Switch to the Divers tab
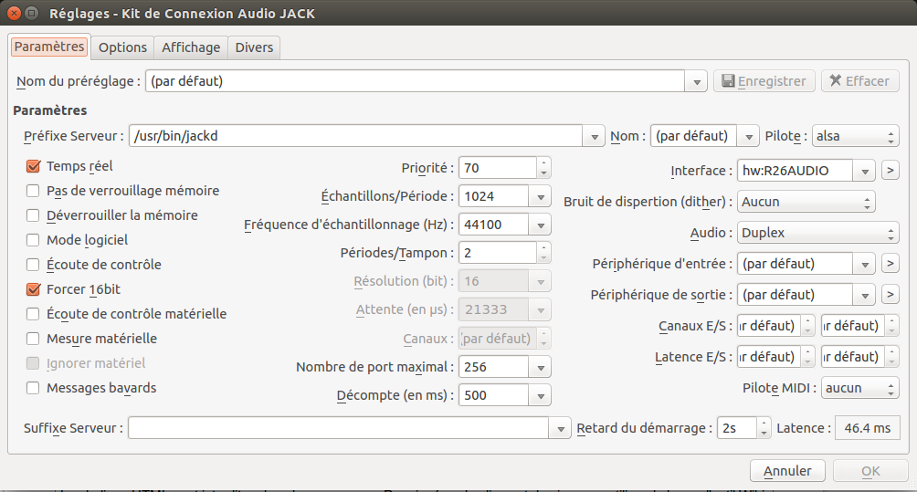917x492 pixels. tap(254, 47)
